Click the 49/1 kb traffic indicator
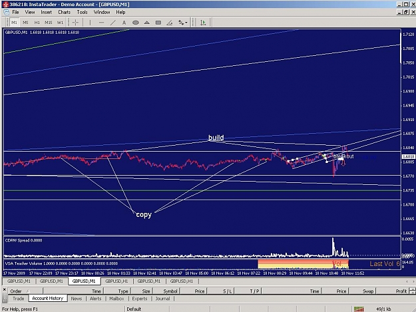The width and height of the screenshot is (416, 312). point(383,309)
